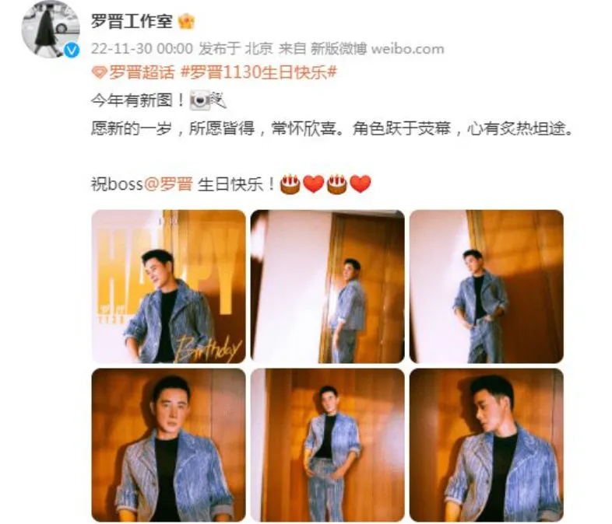Open the @罗晋 mention link

[x=169, y=184]
